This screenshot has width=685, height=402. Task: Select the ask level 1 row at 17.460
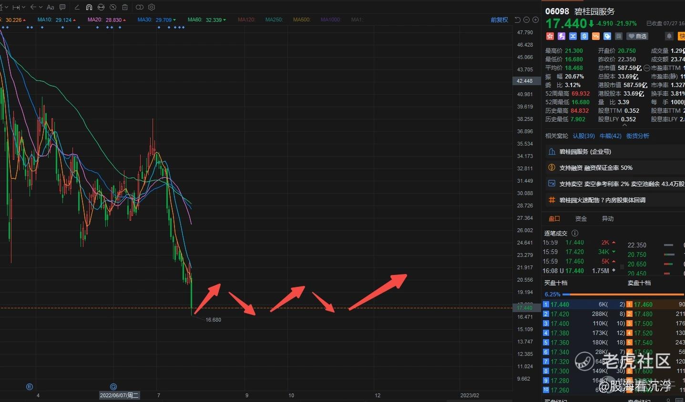point(655,304)
